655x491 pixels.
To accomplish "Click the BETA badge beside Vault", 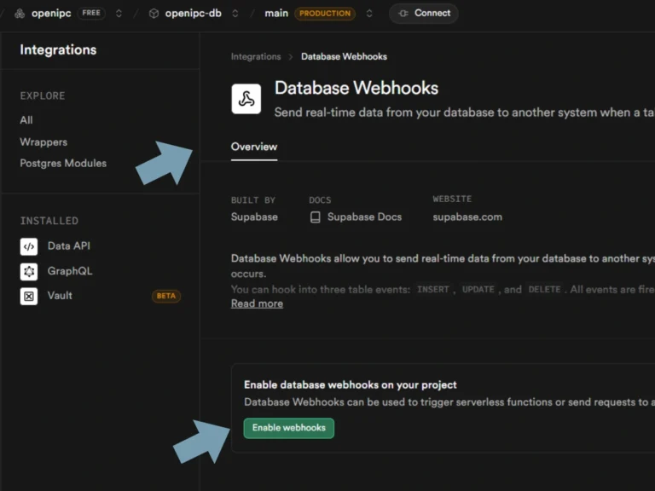I will tap(166, 296).
